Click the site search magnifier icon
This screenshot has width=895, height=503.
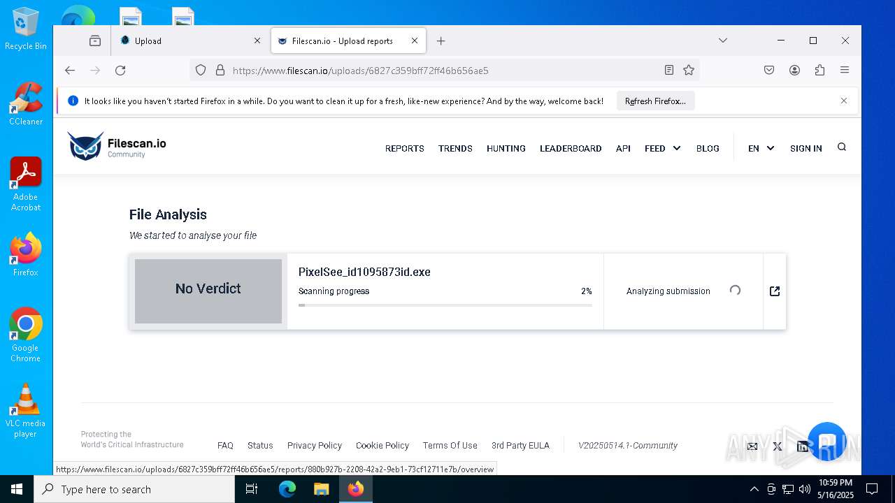[842, 147]
